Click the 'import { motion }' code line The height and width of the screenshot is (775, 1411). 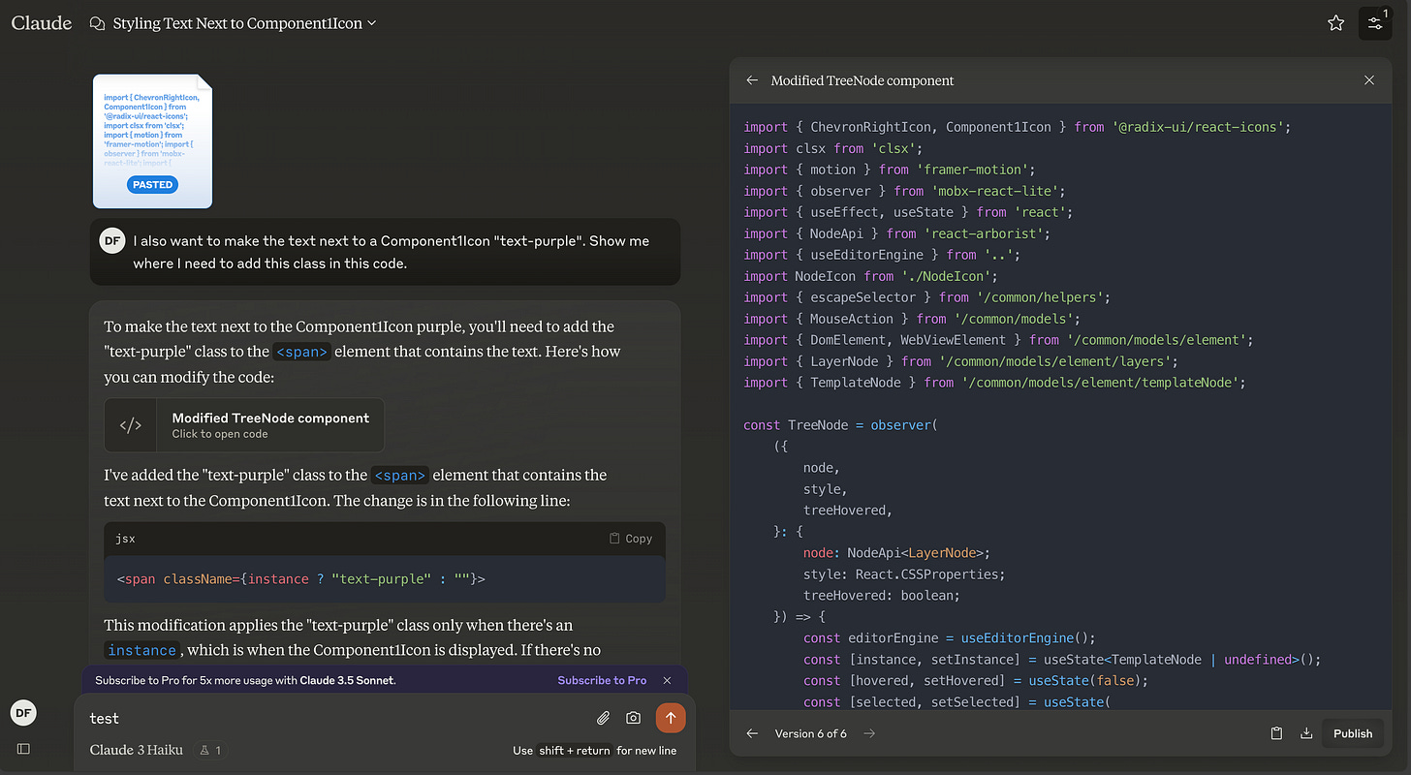click(x=889, y=170)
